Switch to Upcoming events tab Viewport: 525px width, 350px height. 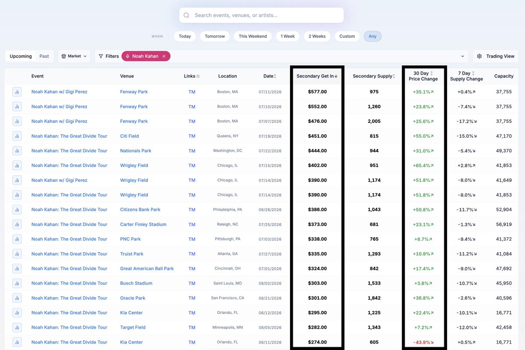[x=21, y=56]
